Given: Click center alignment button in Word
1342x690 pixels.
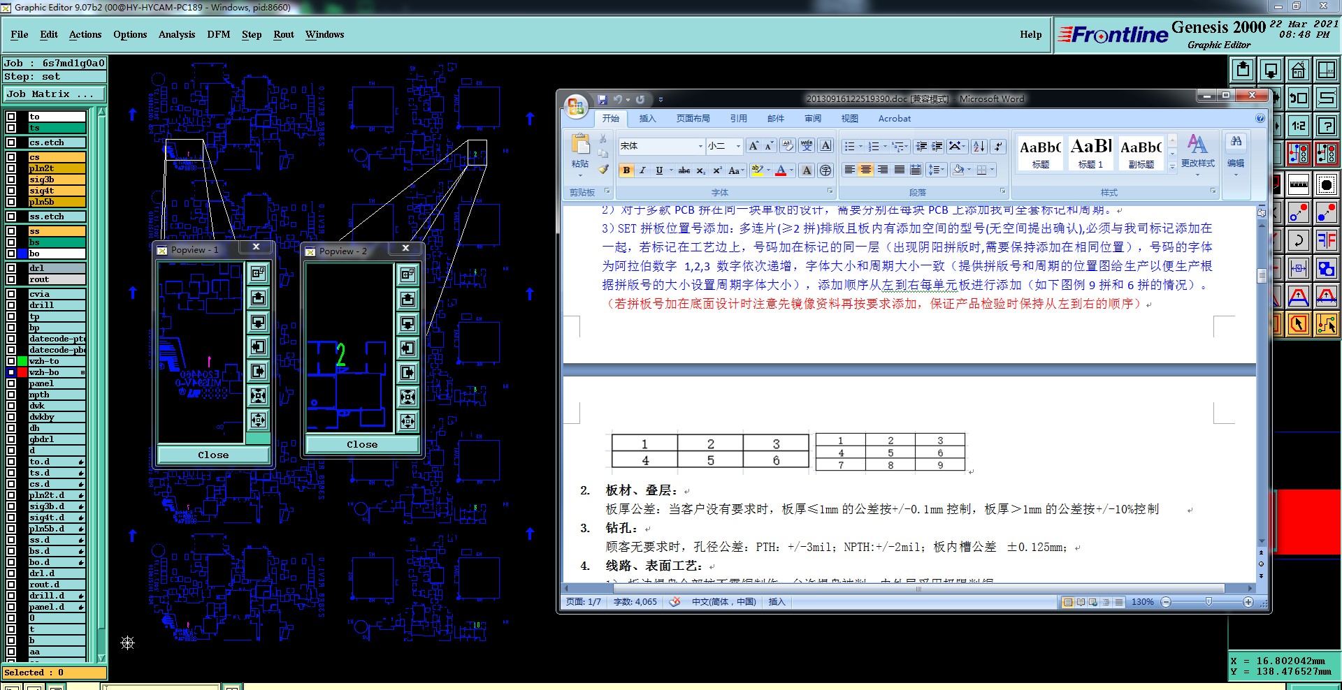Looking at the screenshot, I should (x=865, y=170).
